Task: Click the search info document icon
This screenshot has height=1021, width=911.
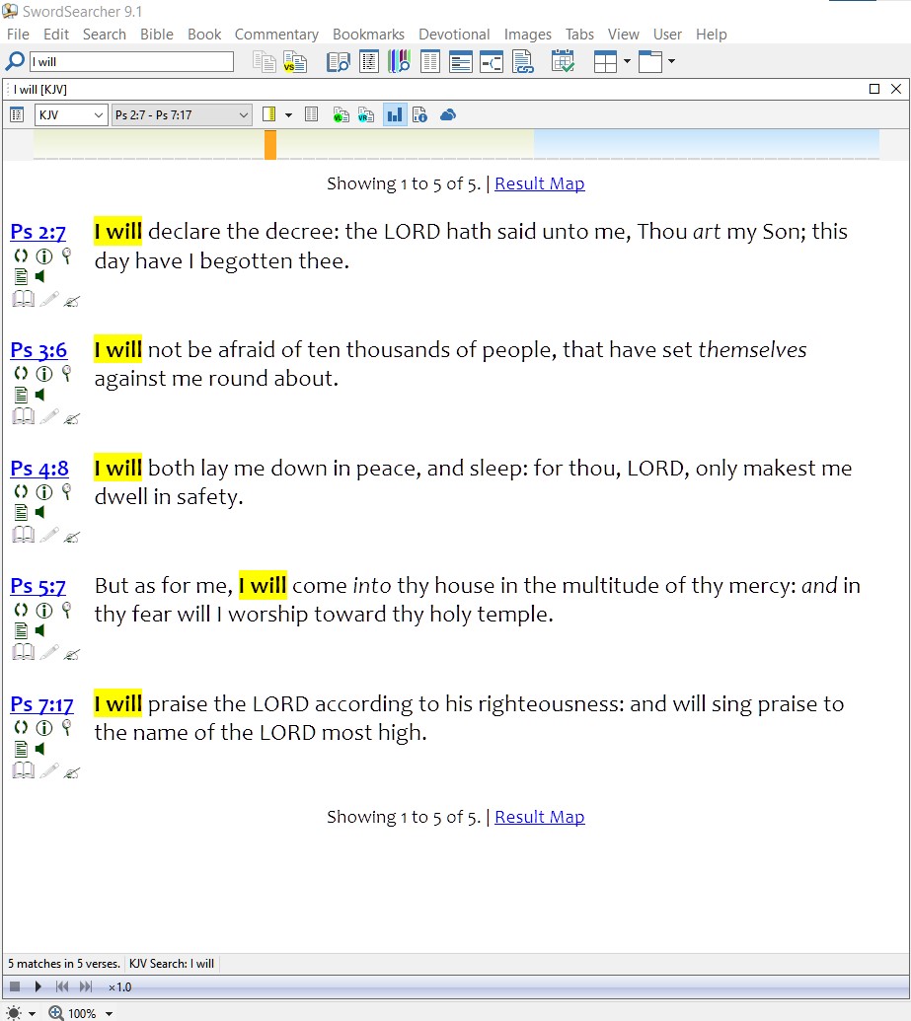Action: (419, 115)
